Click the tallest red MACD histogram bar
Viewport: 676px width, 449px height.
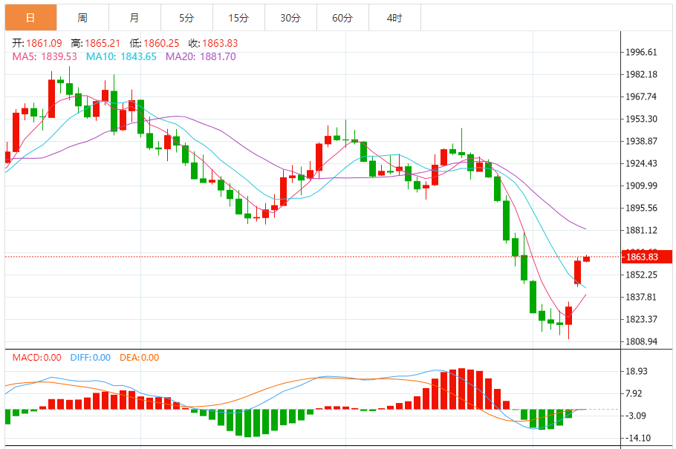click(461, 389)
